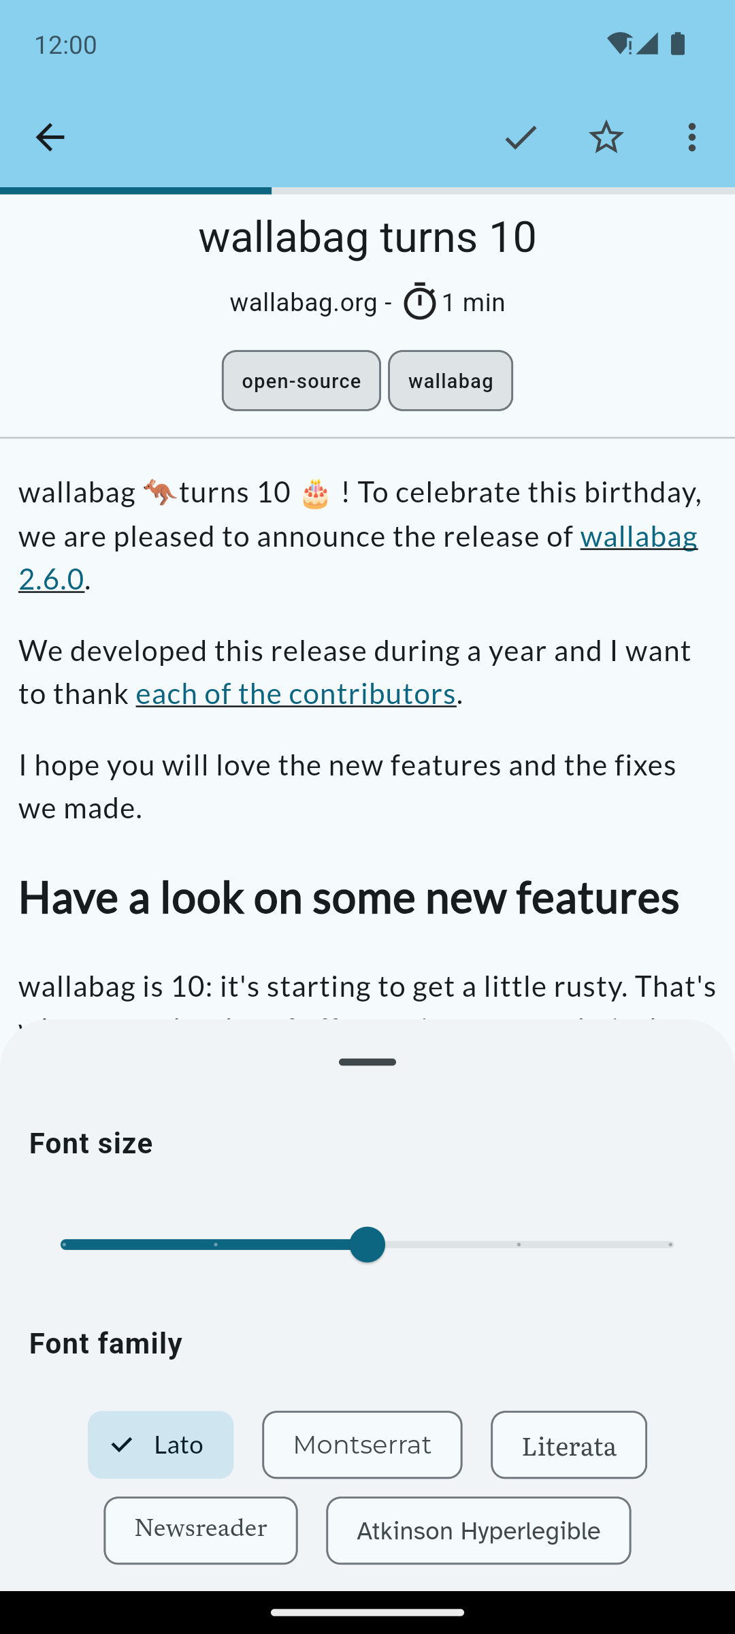Open the wallabag 2.6.0 release link
The width and height of the screenshot is (735, 1634).
click(x=638, y=536)
